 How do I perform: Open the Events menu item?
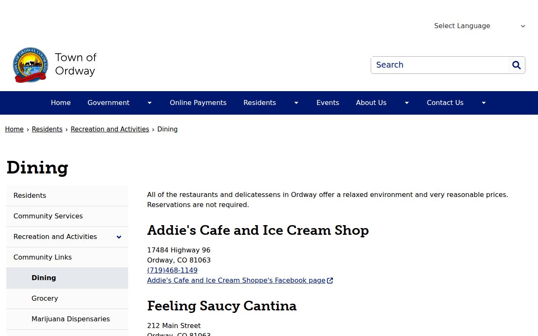tap(328, 103)
